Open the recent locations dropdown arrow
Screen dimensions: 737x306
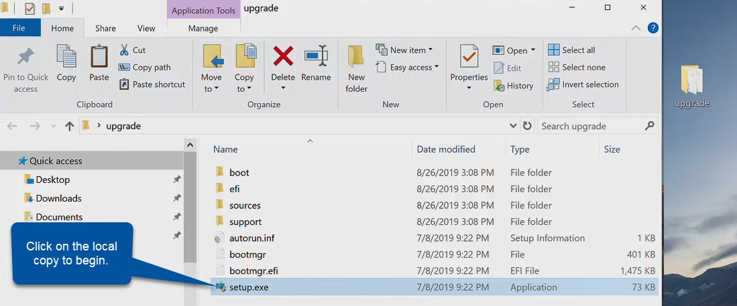pyautogui.click(x=53, y=127)
